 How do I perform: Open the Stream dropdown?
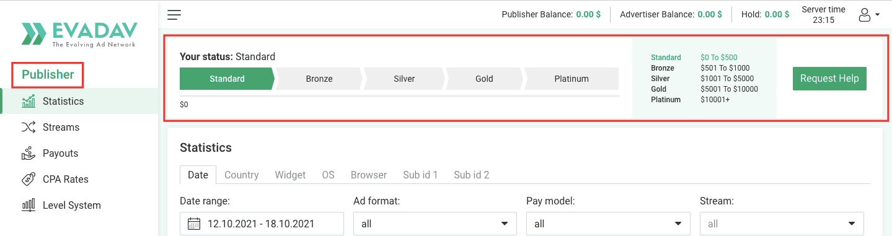(782, 224)
